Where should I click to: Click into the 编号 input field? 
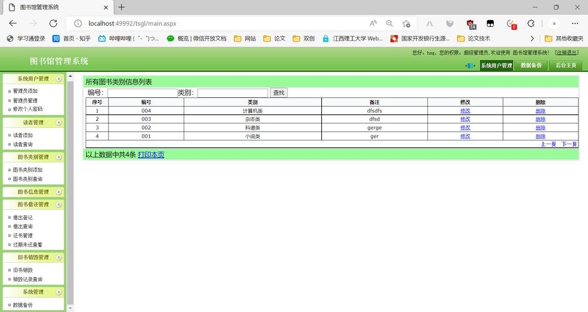142,93
